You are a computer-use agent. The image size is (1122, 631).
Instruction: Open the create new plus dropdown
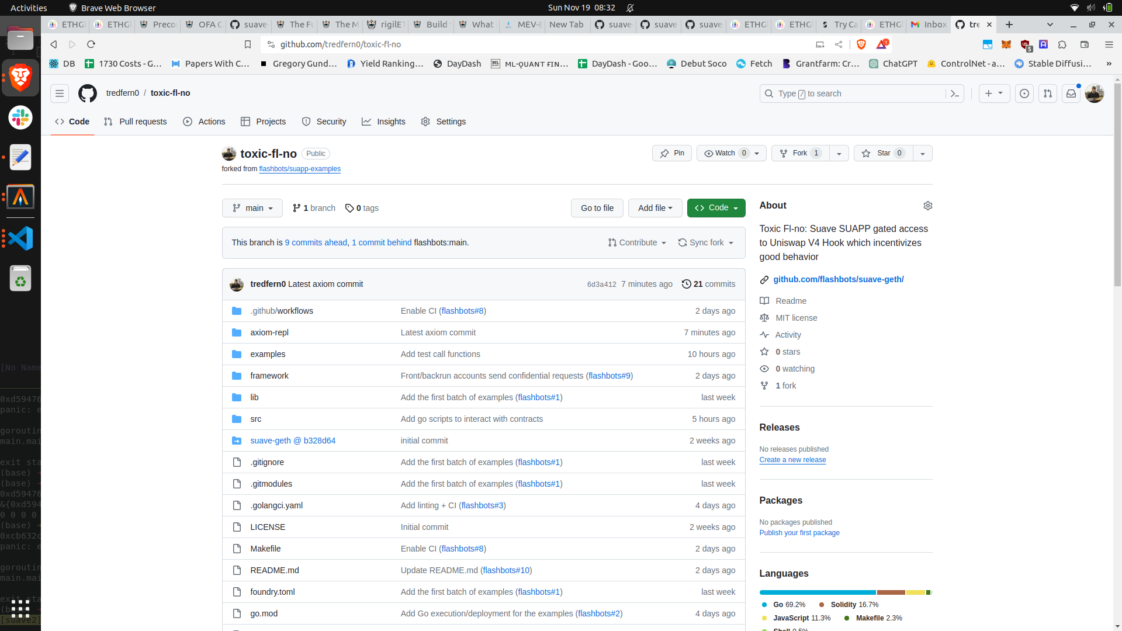pyautogui.click(x=994, y=93)
